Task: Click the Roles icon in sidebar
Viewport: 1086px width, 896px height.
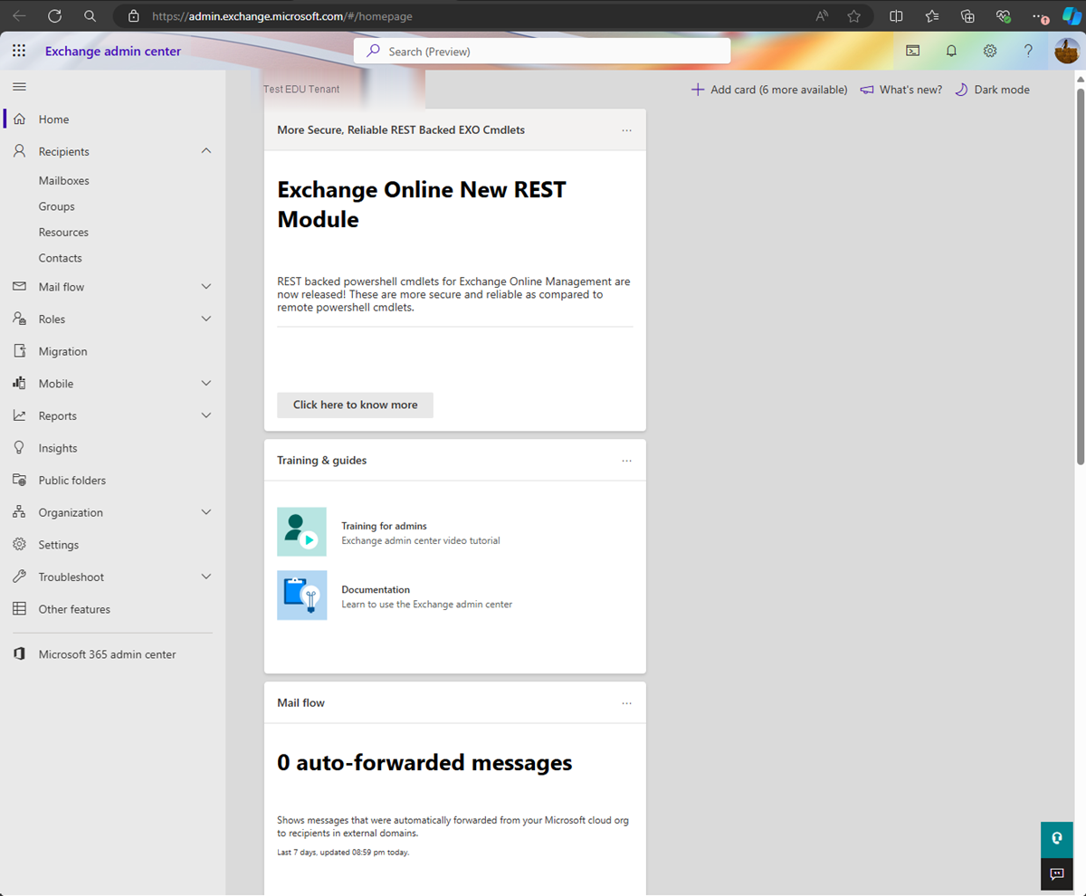Action: [19, 319]
